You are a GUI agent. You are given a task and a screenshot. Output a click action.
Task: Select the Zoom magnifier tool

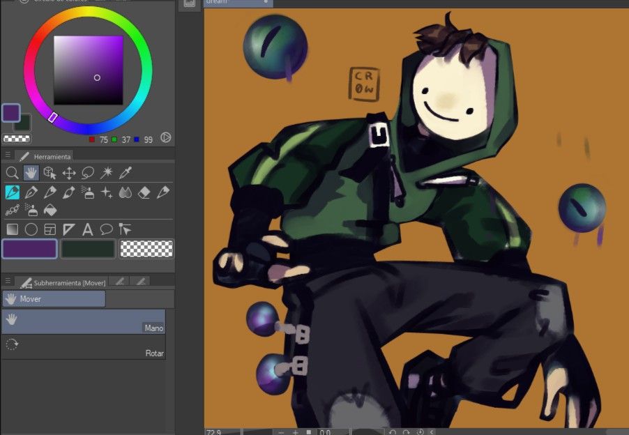click(12, 173)
